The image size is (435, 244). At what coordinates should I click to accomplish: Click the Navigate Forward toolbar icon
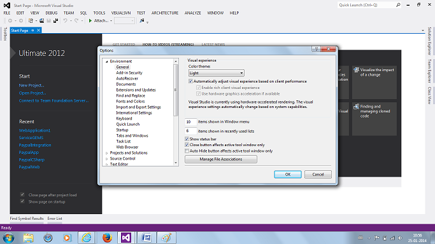[21, 21]
